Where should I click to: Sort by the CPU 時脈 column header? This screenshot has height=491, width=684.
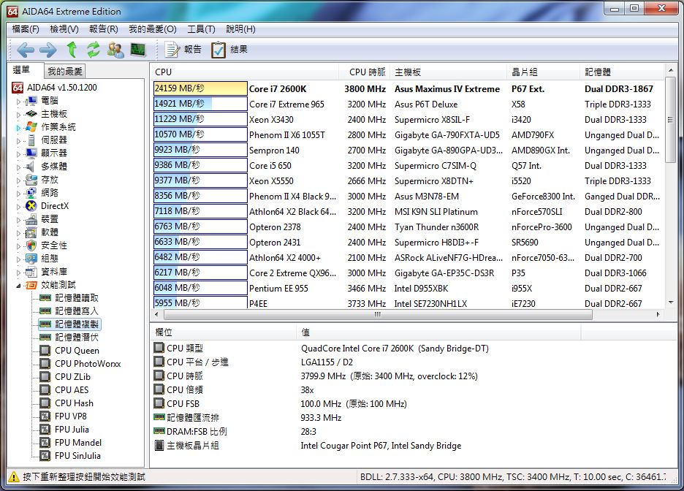point(365,72)
